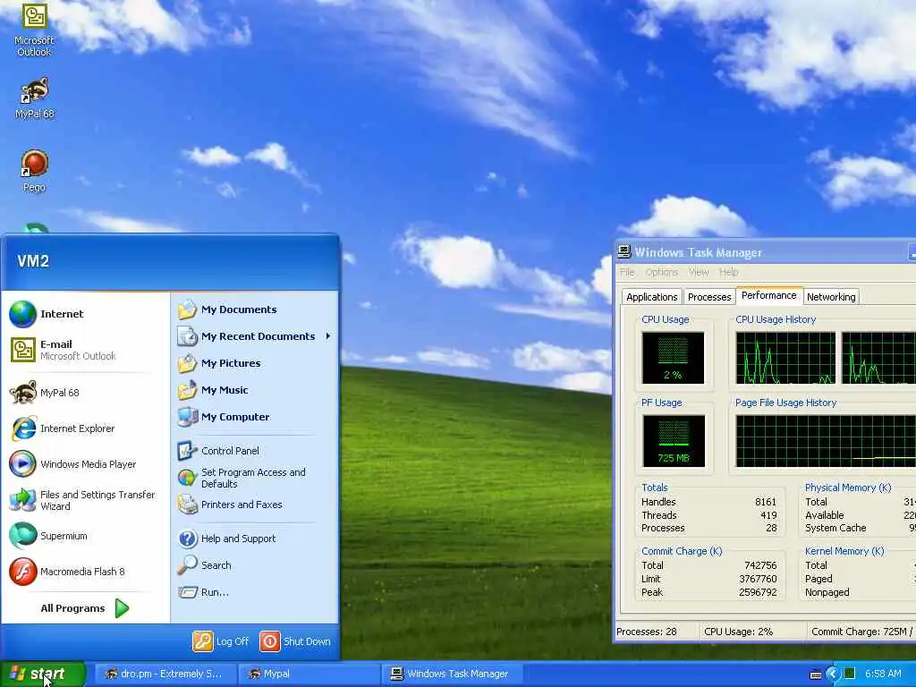Open the Internet globe icon in Start menu
The width and height of the screenshot is (916, 687).
22,314
